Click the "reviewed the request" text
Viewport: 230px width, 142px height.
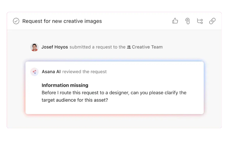click(84, 72)
